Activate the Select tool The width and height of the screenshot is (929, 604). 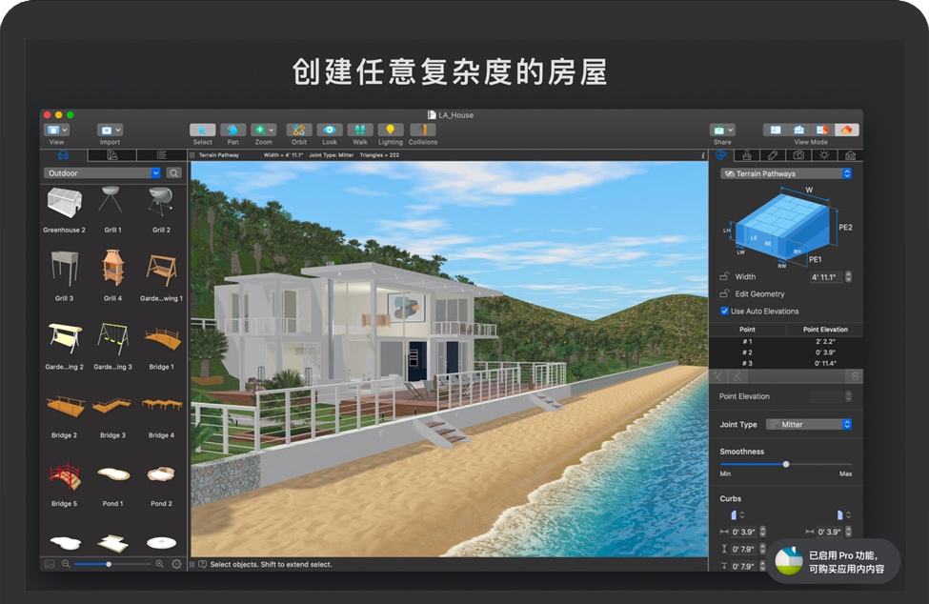202,131
